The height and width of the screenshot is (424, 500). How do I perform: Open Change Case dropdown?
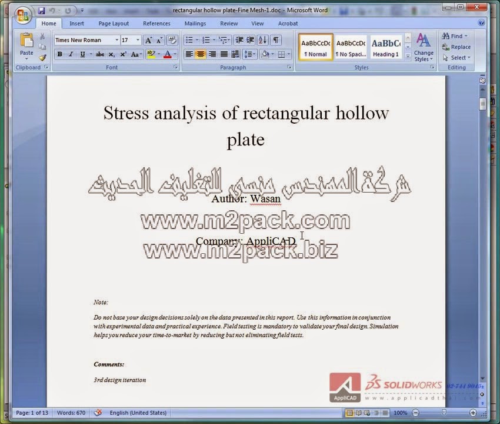[x=136, y=54]
